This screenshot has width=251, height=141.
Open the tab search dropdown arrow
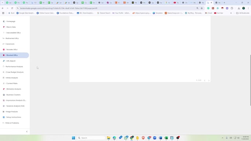coord(2,3)
